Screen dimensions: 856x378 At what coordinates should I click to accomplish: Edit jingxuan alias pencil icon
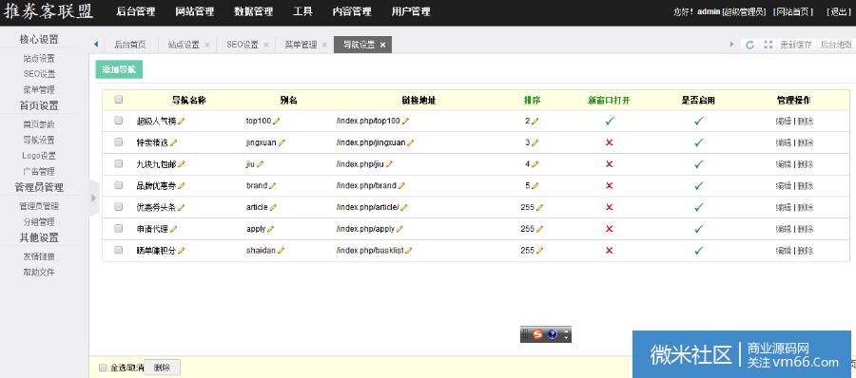pyautogui.click(x=282, y=142)
